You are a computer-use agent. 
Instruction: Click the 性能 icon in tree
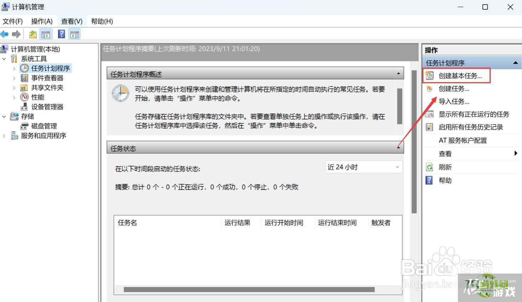coord(25,97)
